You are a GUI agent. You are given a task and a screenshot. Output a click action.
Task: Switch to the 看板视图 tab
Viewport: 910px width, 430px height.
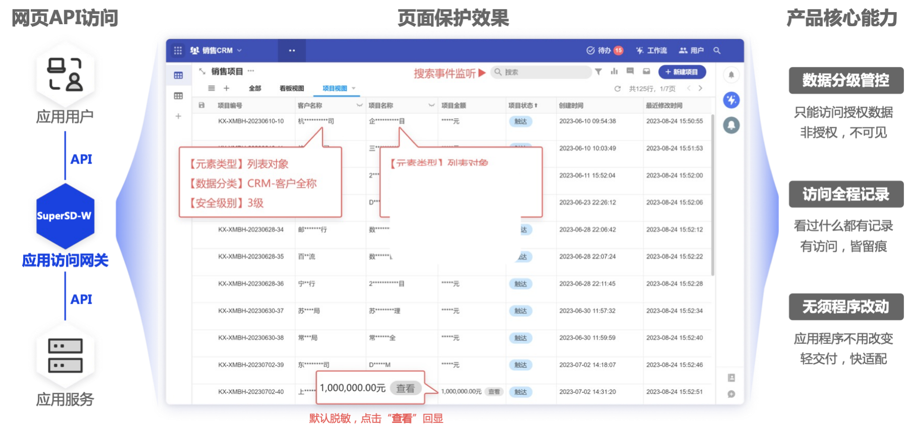[292, 88]
